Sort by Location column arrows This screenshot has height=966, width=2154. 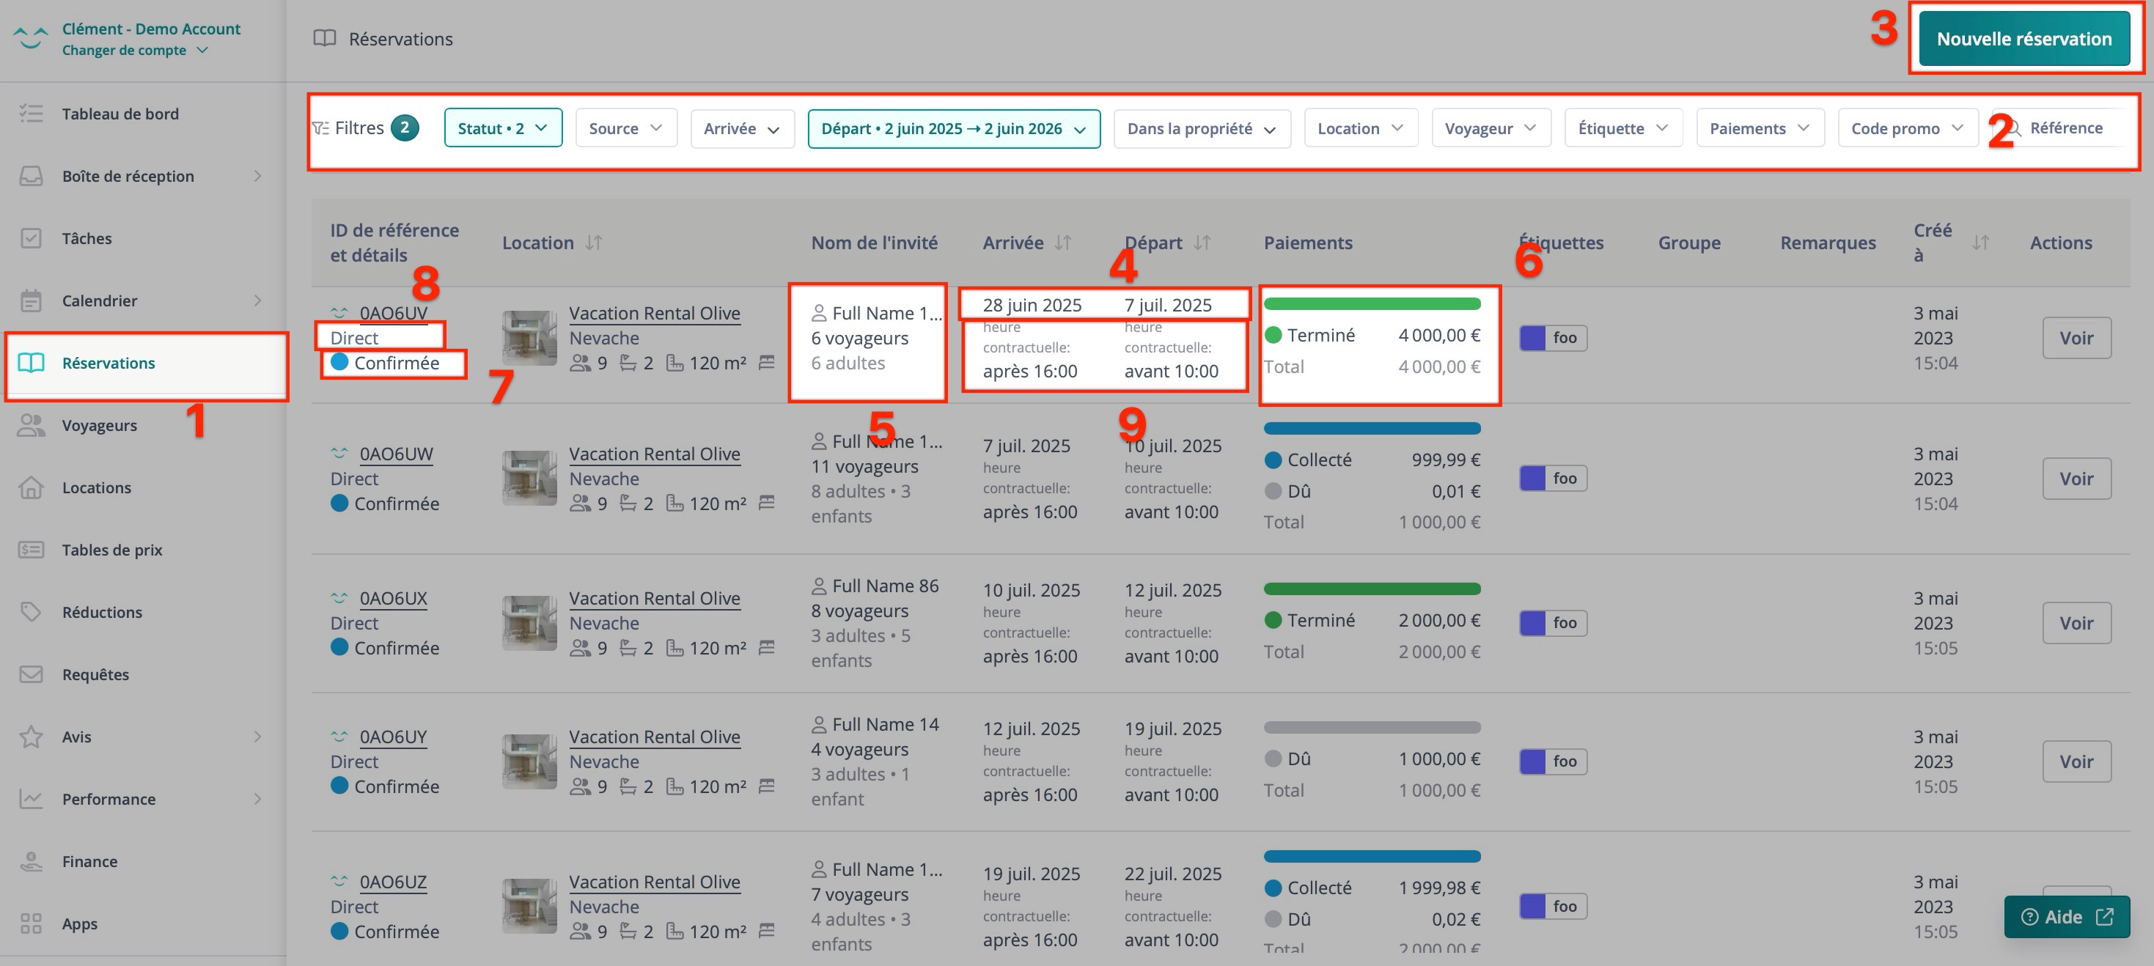click(x=594, y=243)
